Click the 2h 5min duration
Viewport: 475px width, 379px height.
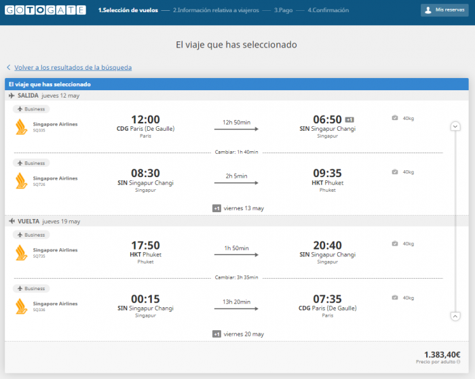point(237,176)
